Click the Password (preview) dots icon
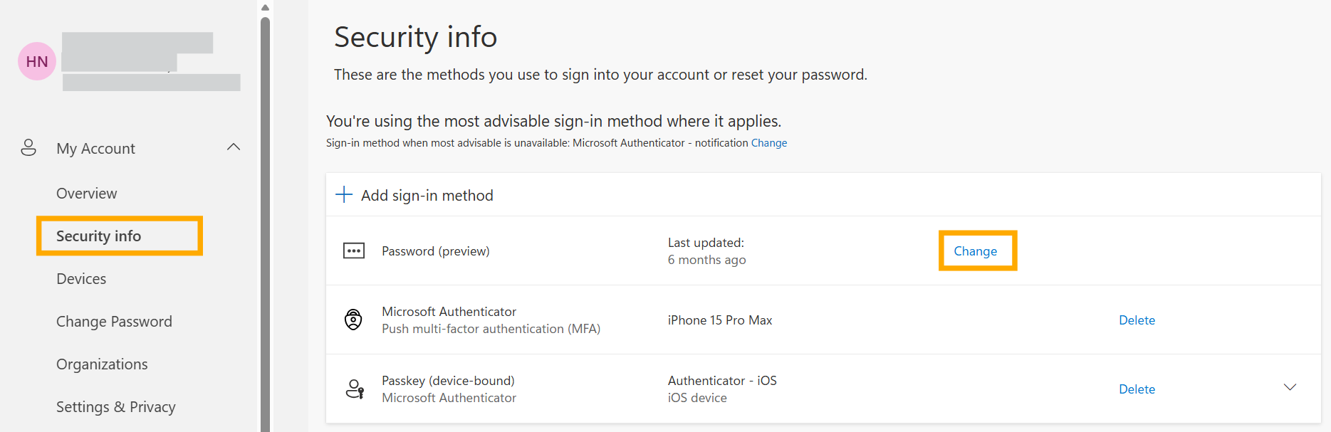The image size is (1331, 432). coord(354,251)
